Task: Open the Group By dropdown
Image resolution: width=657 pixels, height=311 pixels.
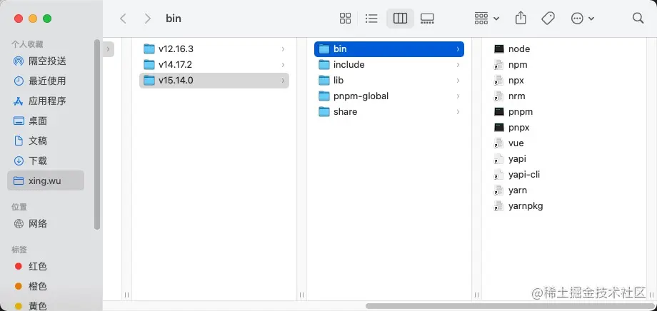Action: point(487,19)
